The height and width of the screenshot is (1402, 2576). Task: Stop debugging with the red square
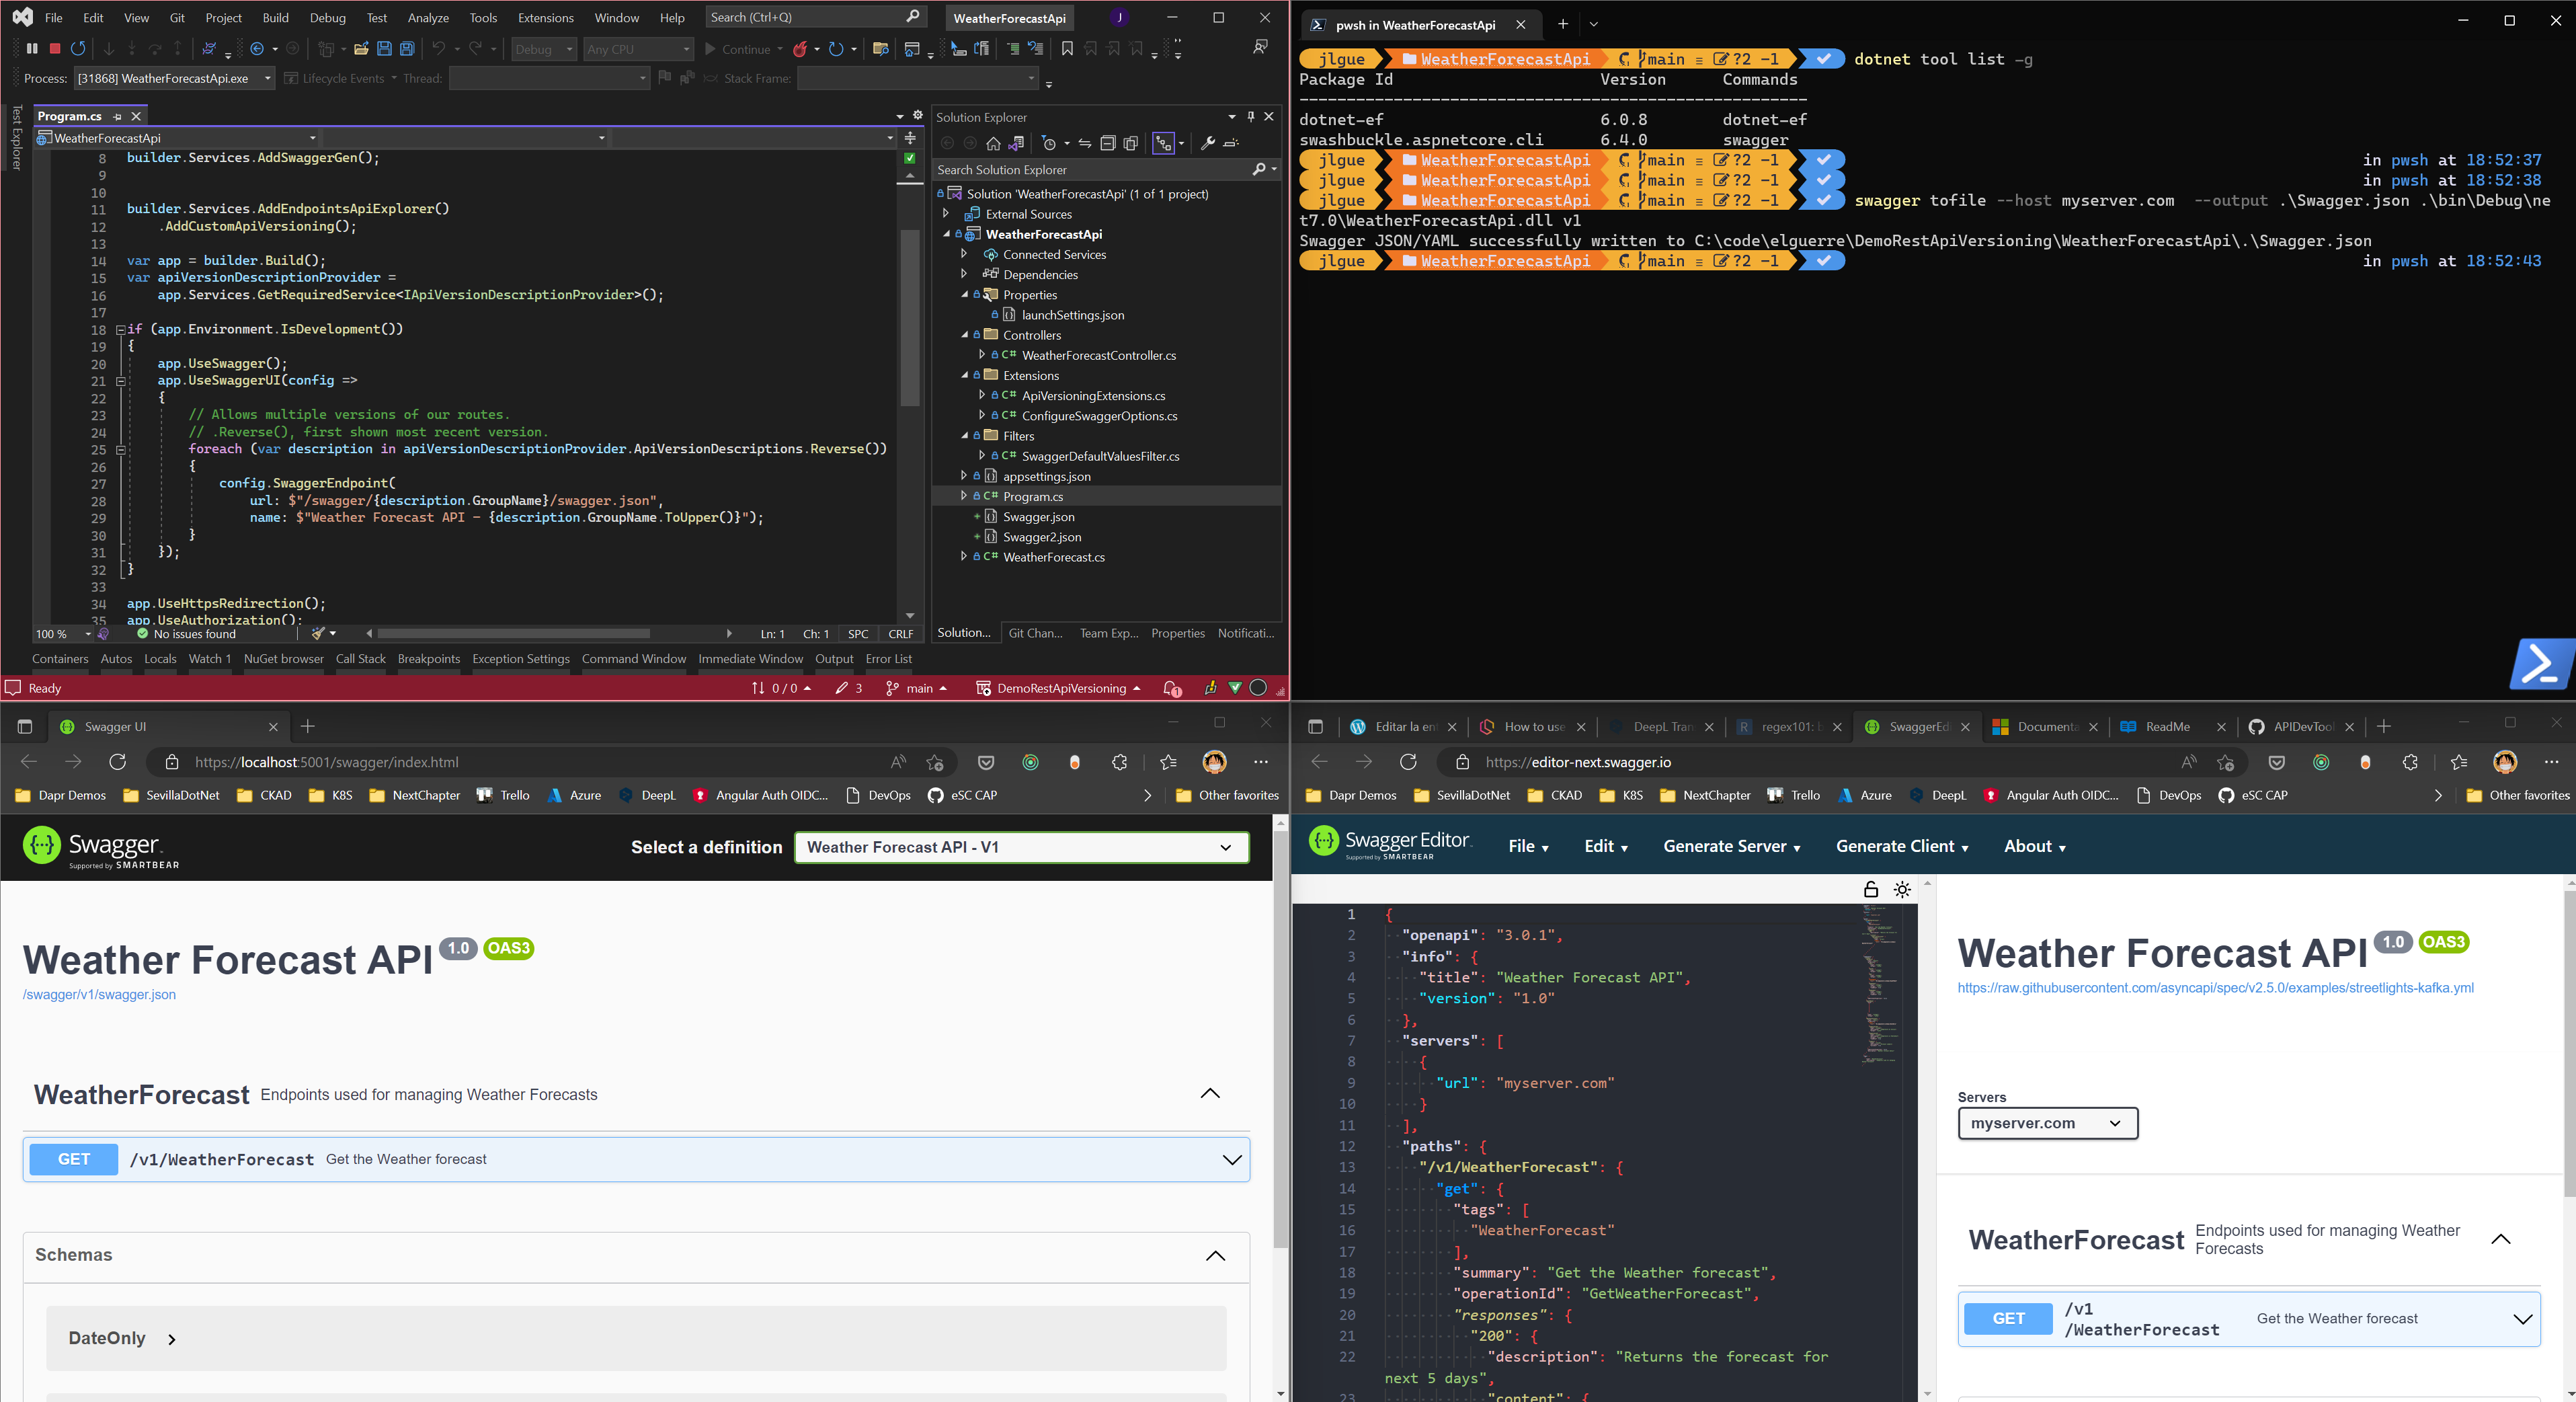55,48
